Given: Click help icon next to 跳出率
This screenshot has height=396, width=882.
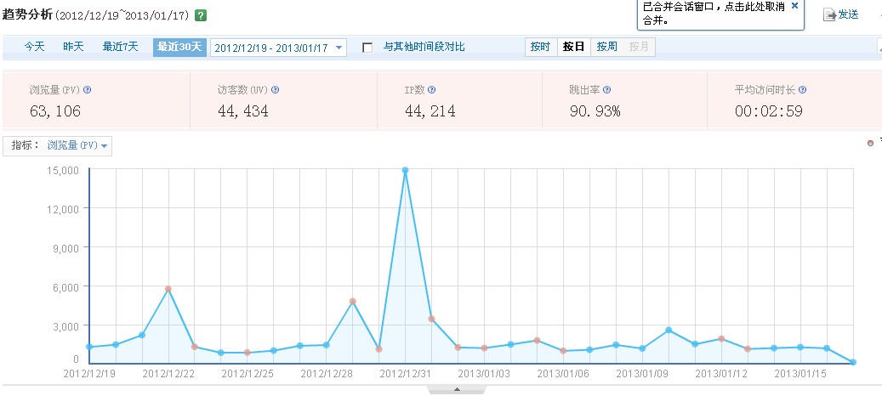Looking at the screenshot, I should pos(606,89).
